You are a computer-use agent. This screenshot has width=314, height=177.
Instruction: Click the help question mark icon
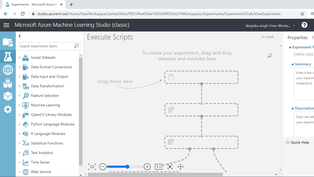pos(304,25)
